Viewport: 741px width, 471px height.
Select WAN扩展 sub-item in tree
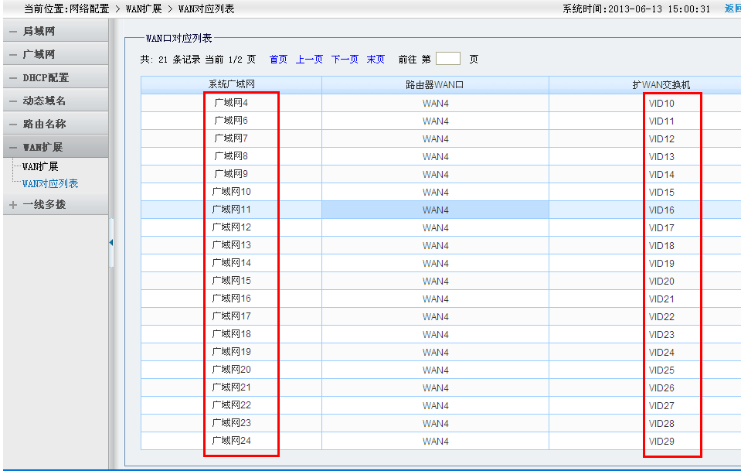[x=40, y=166]
